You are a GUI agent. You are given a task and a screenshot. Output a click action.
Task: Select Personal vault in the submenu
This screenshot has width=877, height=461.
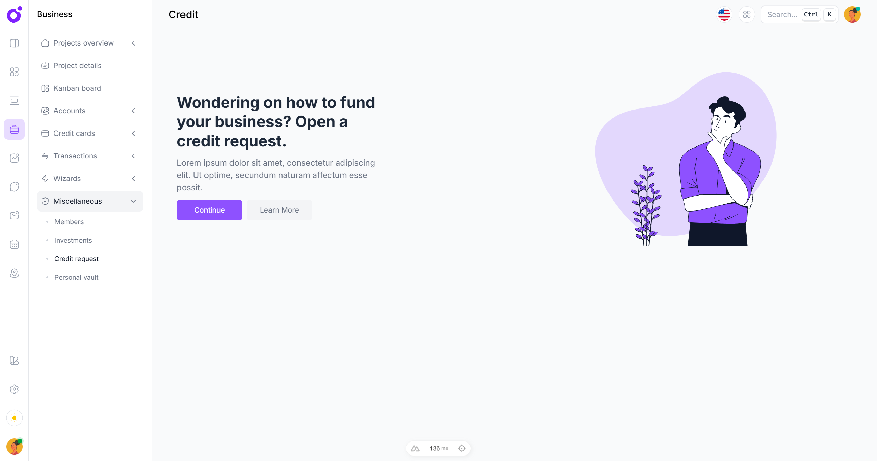[x=76, y=277]
